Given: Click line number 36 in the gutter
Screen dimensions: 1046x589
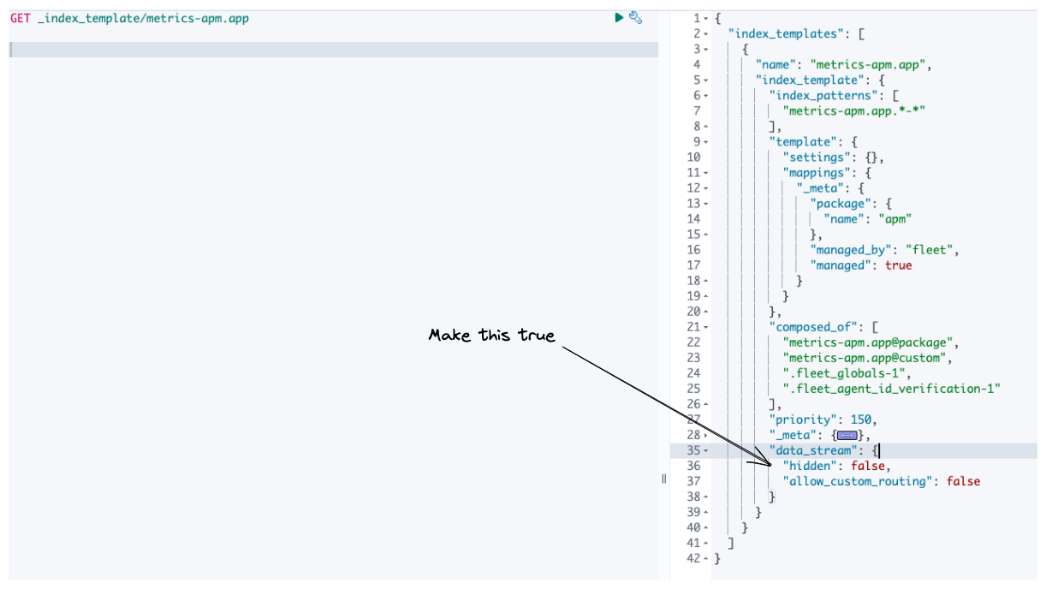Looking at the screenshot, I should 693,466.
